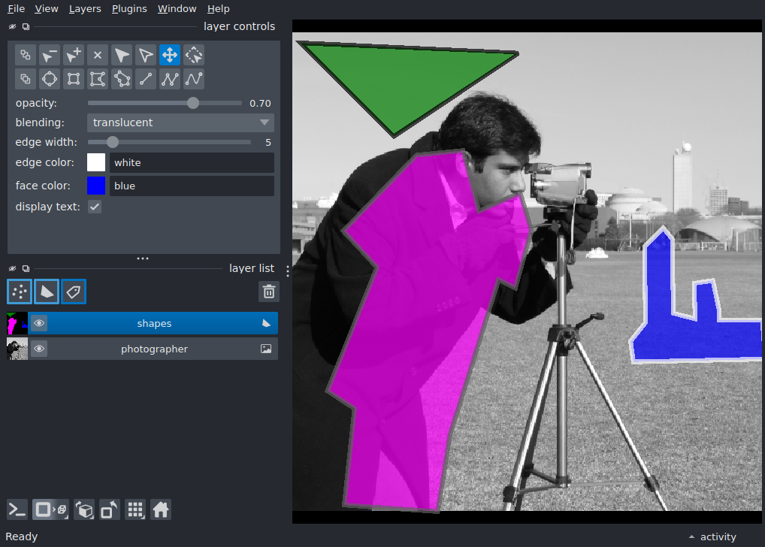Expand the activity panel
The image size is (765, 547).
point(712,536)
